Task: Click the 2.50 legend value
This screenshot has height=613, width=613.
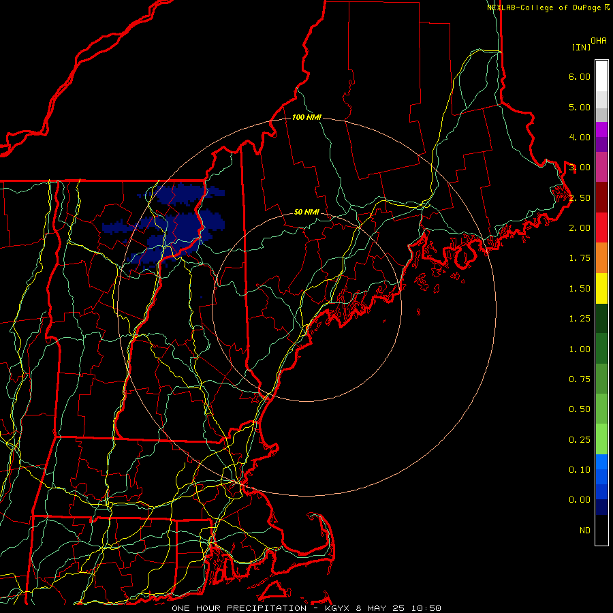Action: coord(580,198)
